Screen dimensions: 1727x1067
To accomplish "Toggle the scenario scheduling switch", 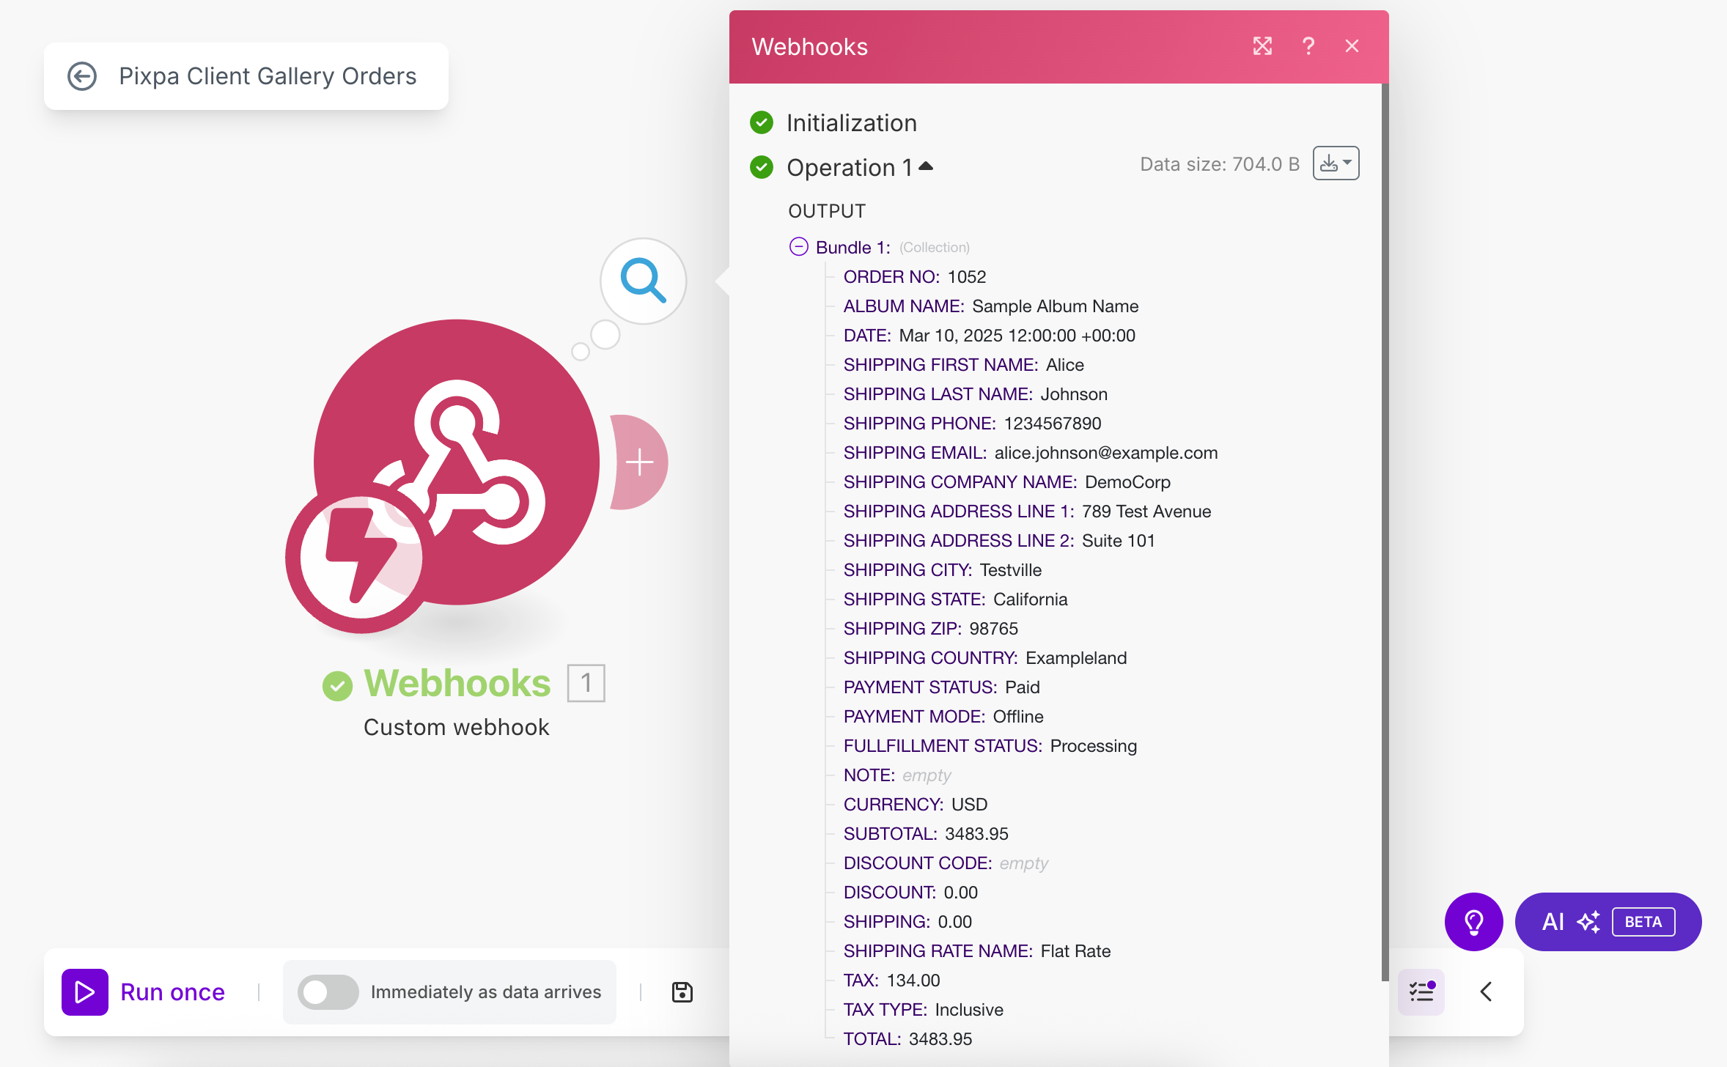I will coord(328,992).
